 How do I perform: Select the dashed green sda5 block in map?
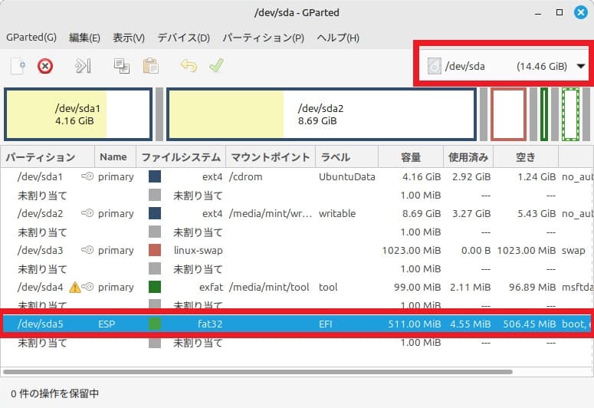[570, 114]
